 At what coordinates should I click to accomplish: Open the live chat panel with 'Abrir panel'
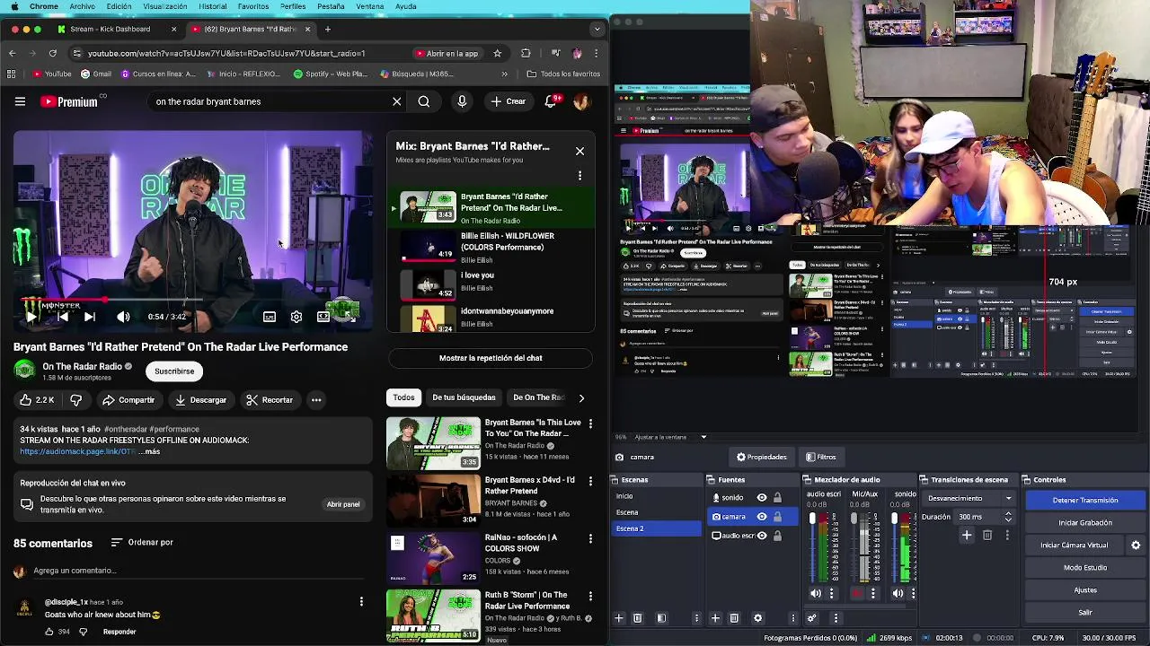(343, 504)
